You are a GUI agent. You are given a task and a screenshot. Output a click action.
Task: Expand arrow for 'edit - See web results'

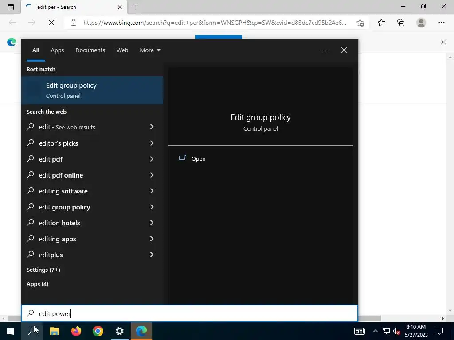click(x=152, y=127)
